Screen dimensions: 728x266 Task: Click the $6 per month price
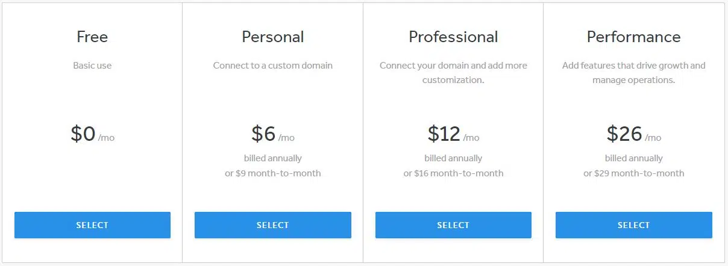point(272,134)
